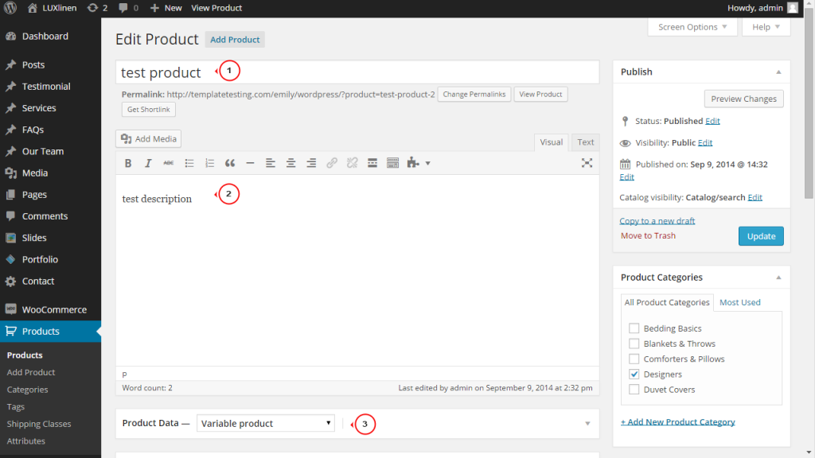Viewport: 815px width, 458px height.
Task: Open LUXlinen site home link
Action: (52, 8)
